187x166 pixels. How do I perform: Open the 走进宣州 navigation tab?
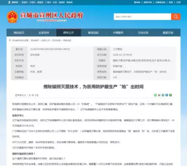[x=44, y=32]
